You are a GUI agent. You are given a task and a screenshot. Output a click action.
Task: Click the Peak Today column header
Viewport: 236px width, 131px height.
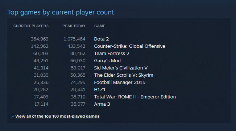(x=74, y=26)
